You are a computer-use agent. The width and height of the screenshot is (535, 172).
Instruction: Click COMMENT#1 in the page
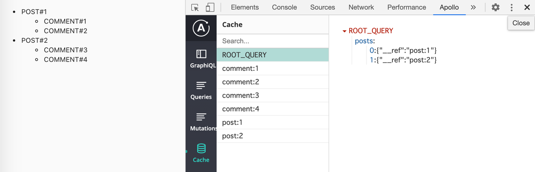point(65,21)
